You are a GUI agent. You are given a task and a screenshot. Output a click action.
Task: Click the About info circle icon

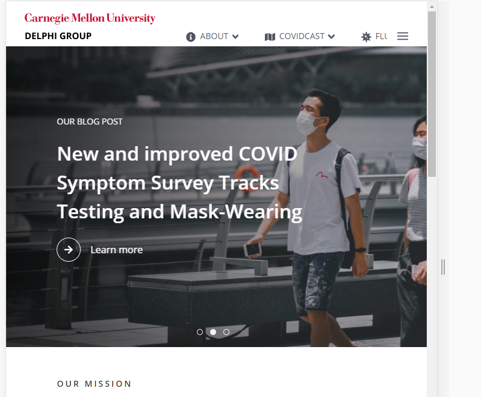point(190,37)
